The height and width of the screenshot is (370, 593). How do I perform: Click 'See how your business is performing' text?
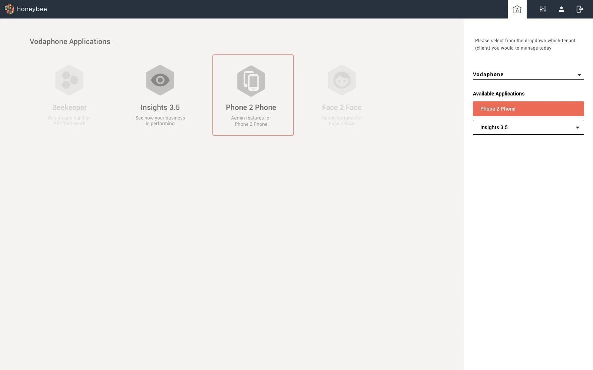160,121
